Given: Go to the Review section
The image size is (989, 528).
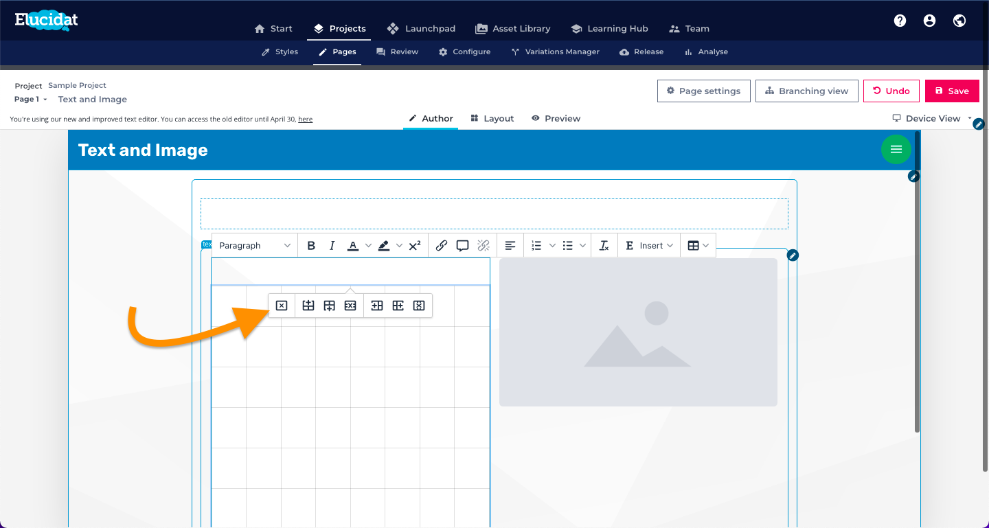Looking at the screenshot, I should (398, 52).
